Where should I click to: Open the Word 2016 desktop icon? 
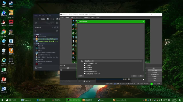pyautogui.click(x=4, y=90)
